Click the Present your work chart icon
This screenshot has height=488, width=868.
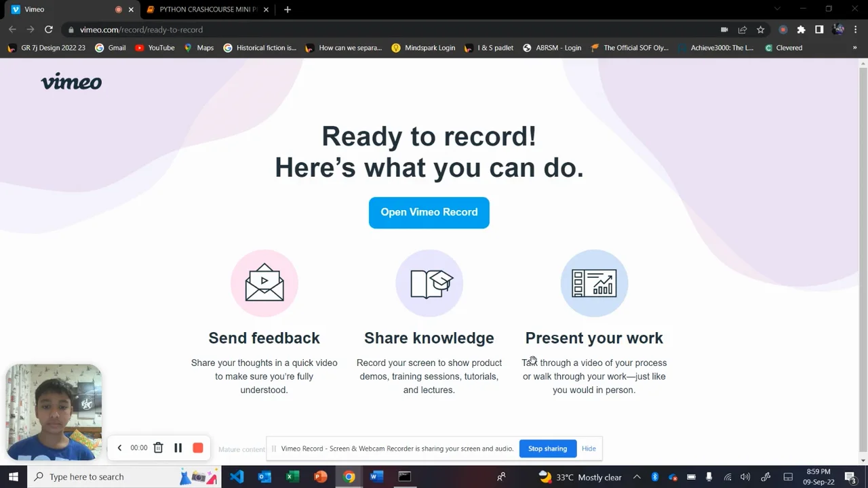594,283
